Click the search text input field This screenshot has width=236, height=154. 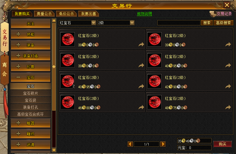click(x=179, y=23)
